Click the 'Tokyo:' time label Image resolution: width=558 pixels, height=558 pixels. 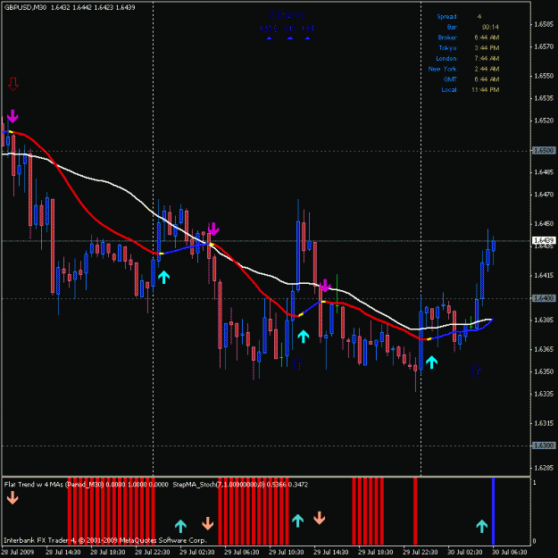coord(448,47)
